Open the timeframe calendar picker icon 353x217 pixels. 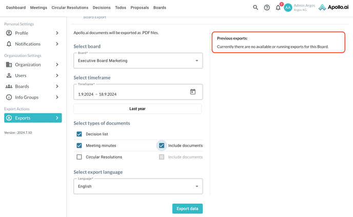193,92
